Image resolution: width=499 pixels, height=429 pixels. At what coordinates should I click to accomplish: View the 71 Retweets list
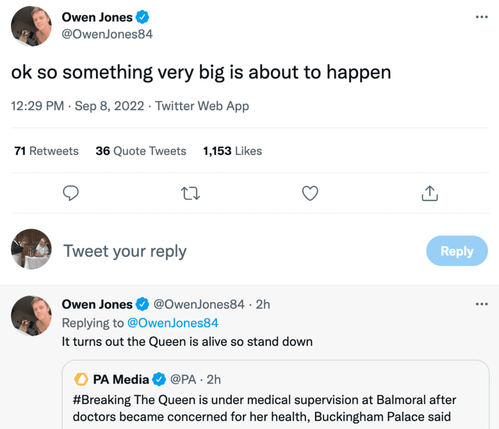pos(47,151)
